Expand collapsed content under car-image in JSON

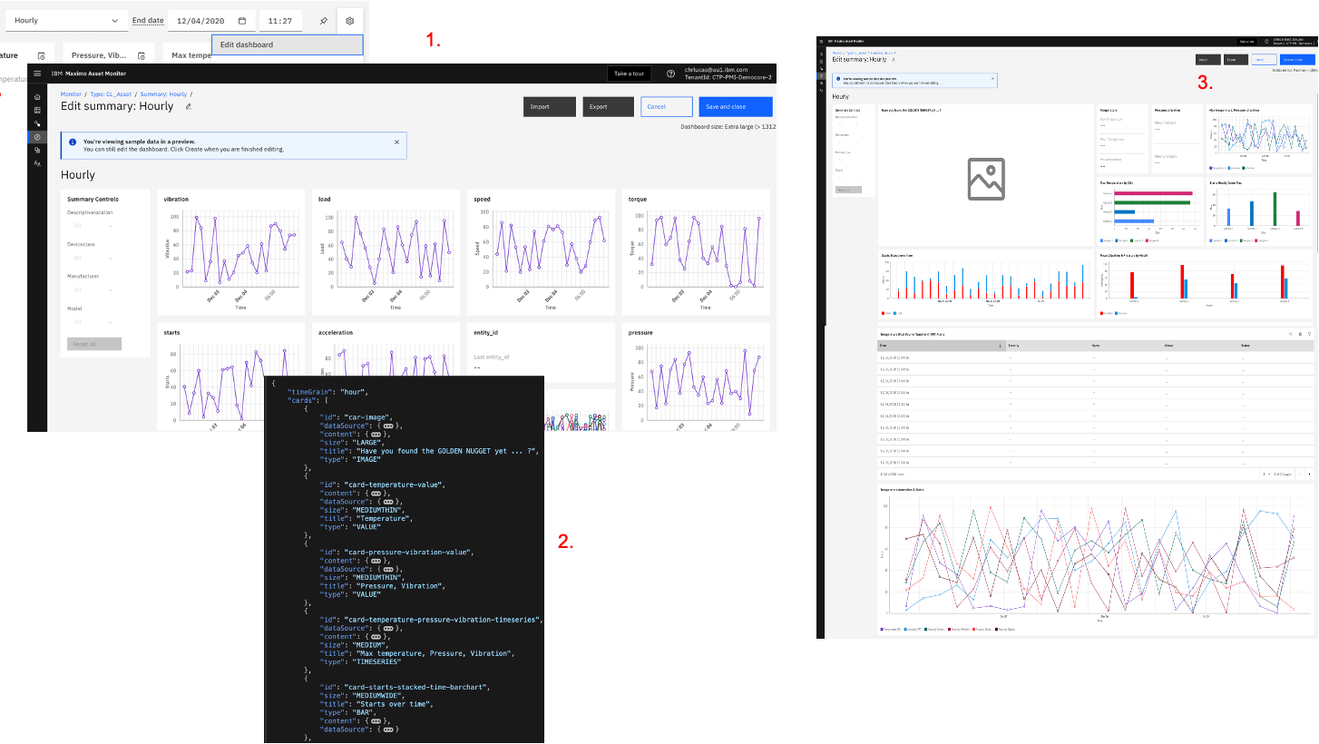pos(375,435)
